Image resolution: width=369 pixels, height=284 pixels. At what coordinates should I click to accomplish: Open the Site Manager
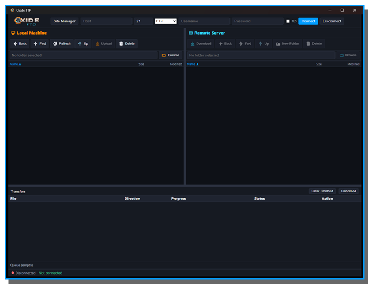pyautogui.click(x=64, y=21)
